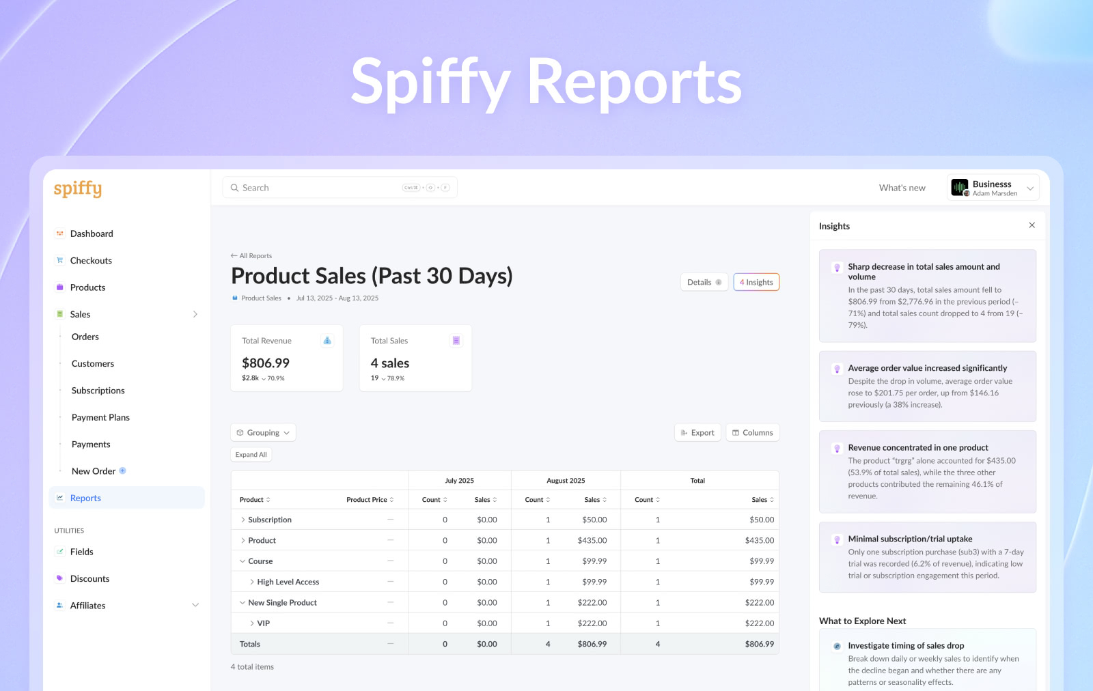Click the Fields icon
The height and width of the screenshot is (691, 1093).
click(x=60, y=552)
